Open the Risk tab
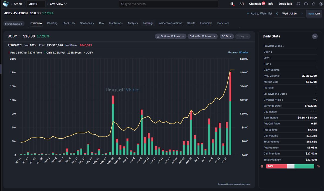The height and width of the screenshot is (191, 324). click(x=102, y=23)
